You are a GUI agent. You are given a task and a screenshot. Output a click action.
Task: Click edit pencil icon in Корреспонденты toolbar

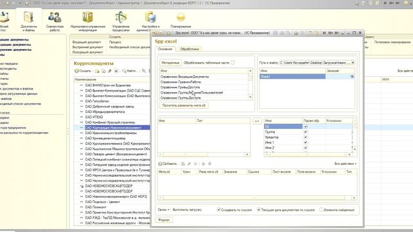[110, 71]
